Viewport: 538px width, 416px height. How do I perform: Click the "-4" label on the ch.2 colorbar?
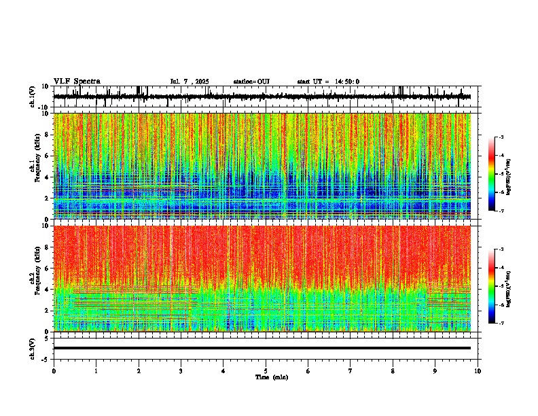tap(501, 268)
